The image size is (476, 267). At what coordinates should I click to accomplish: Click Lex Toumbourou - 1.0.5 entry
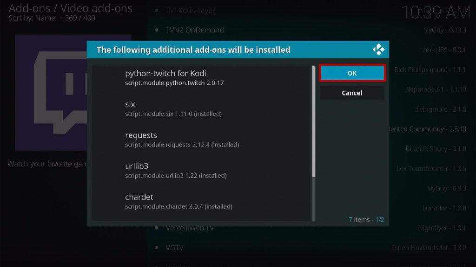431,168
